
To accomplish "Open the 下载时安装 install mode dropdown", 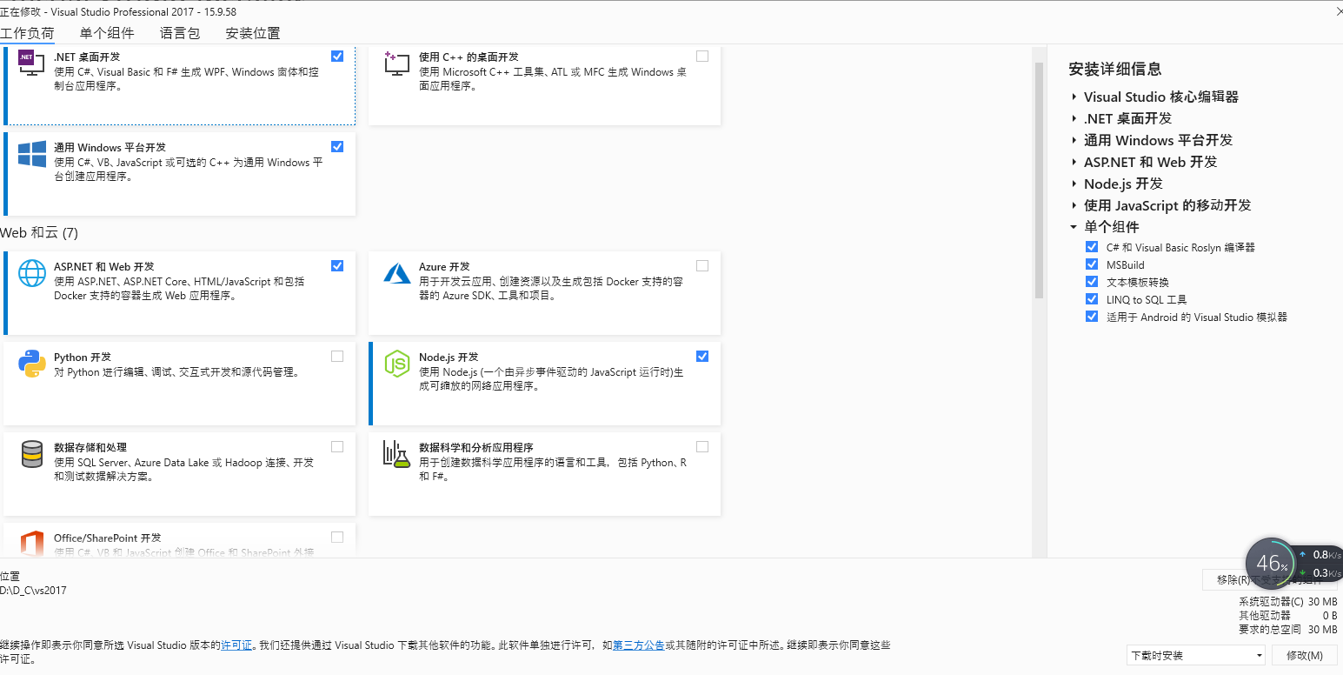I will pos(1196,655).
